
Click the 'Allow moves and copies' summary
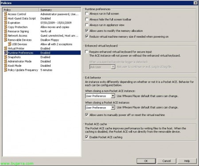[55, 27]
